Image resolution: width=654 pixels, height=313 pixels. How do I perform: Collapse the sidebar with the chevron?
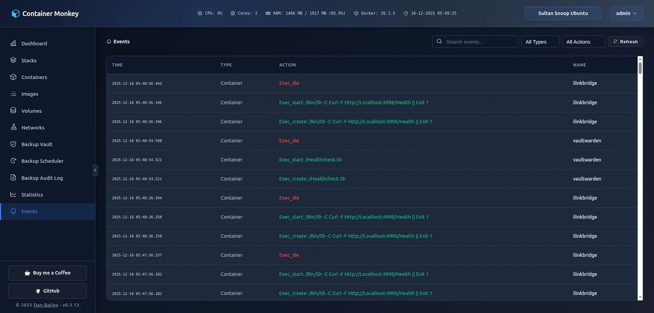tap(95, 170)
